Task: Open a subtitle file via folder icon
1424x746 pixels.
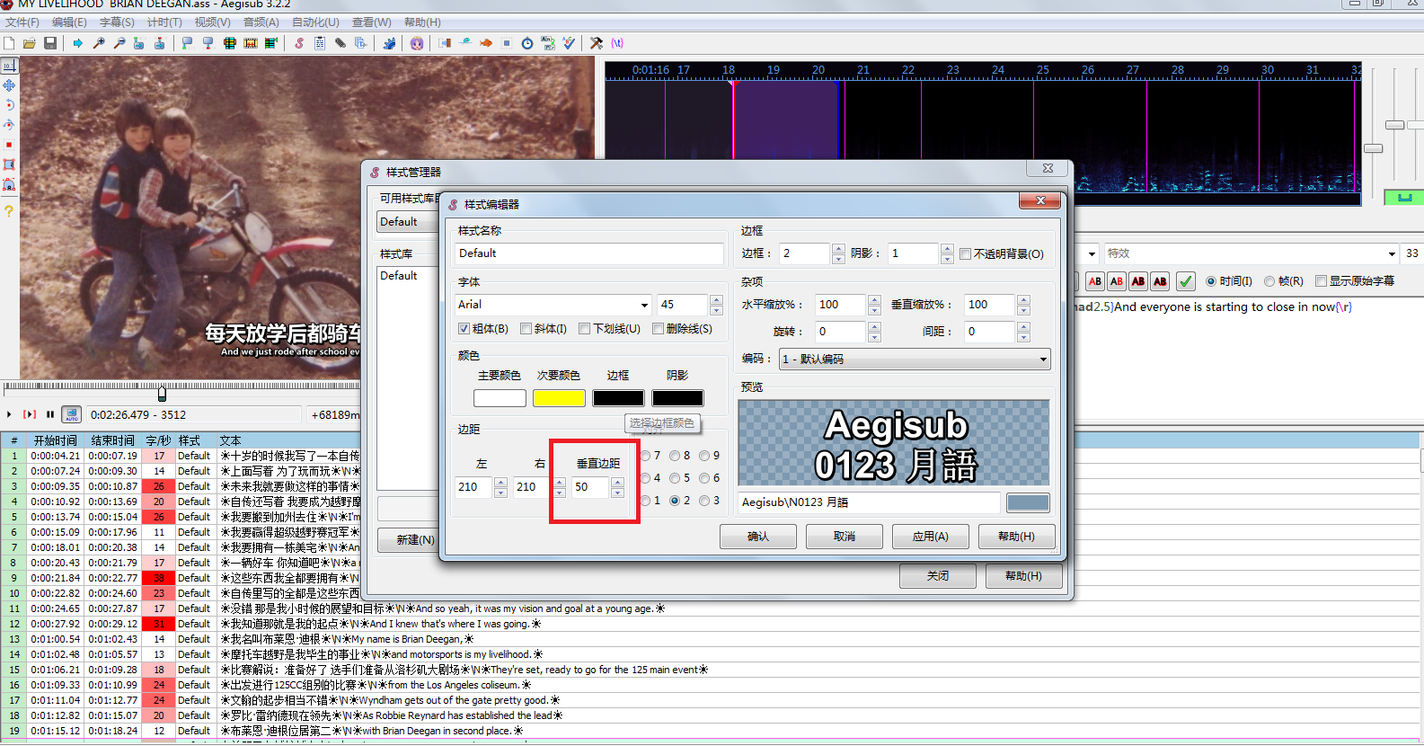Action: click(x=30, y=43)
